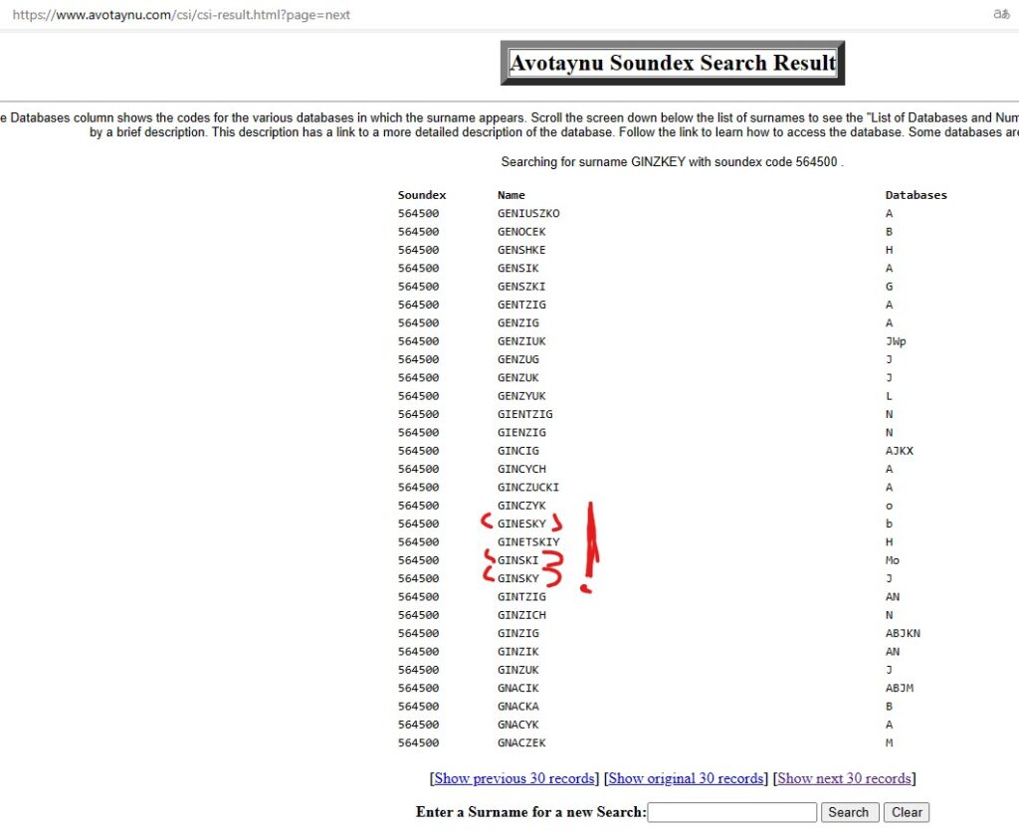Image resolution: width=1019 pixels, height=835 pixels.
Task: Select the GINSKY surname entry
Action: 517,578
